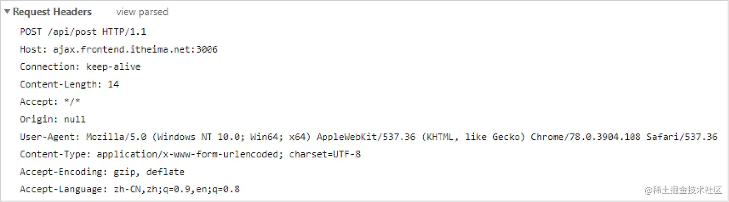Click the Chrome/78.0.3904.108 text in User-Agent
729x202 pixels.
pos(585,137)
